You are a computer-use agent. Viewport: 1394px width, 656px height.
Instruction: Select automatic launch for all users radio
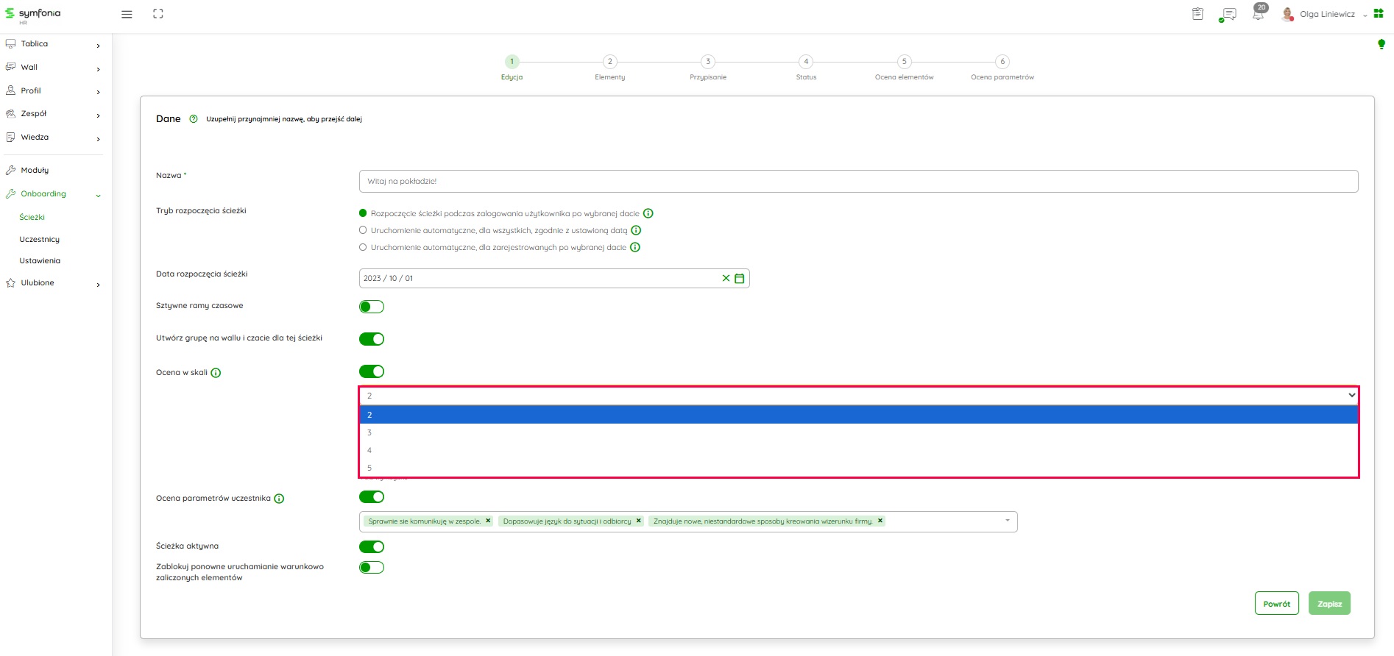(363, 230)
